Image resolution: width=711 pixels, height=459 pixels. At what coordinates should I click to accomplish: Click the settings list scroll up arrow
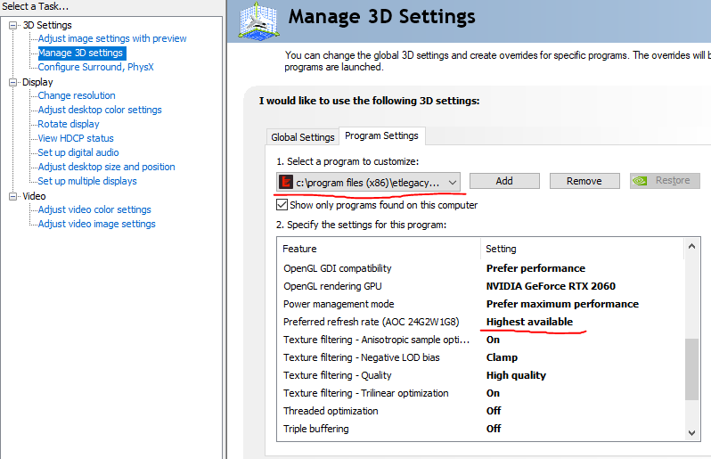(691, 246)
